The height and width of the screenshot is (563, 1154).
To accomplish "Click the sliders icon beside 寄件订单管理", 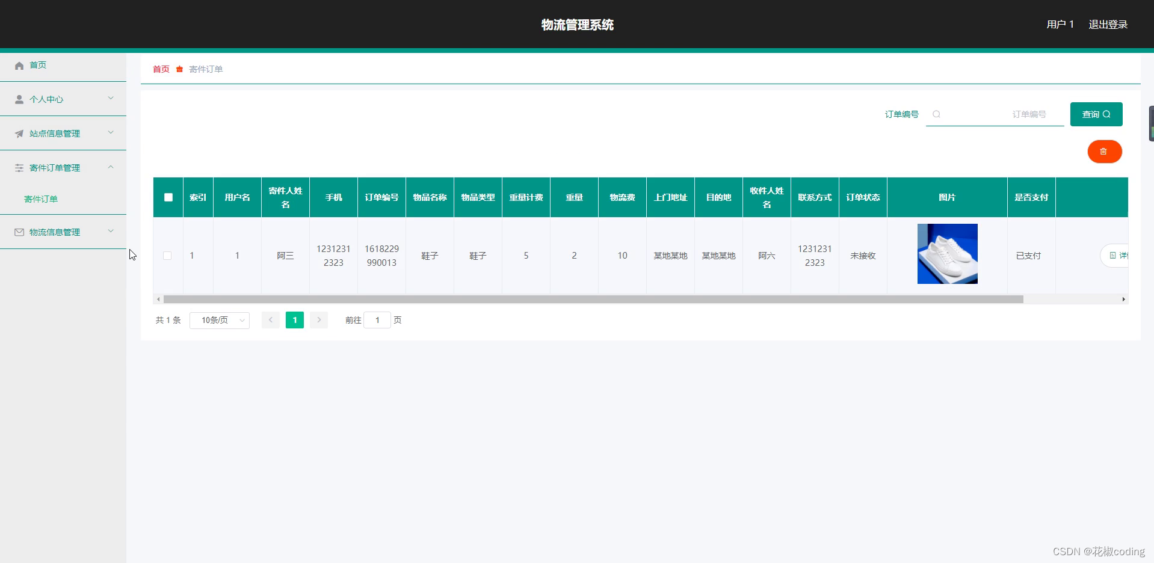I will [x=19, y=168].
